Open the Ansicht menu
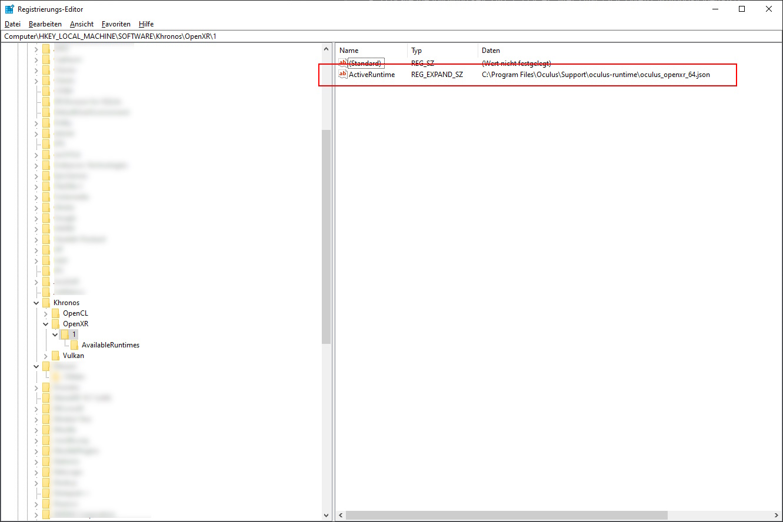Viewport: 783px width, 522px height. pyautogui.click(x=82, y=24)
